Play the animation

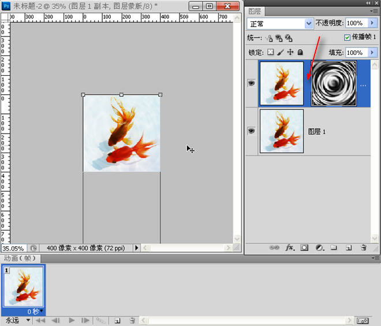click(x=72, y=320)
